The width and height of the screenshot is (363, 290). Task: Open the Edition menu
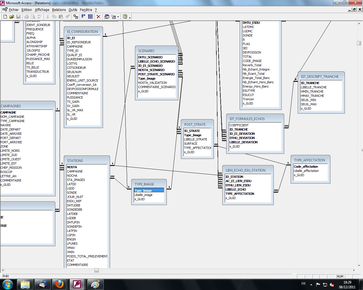27,10
